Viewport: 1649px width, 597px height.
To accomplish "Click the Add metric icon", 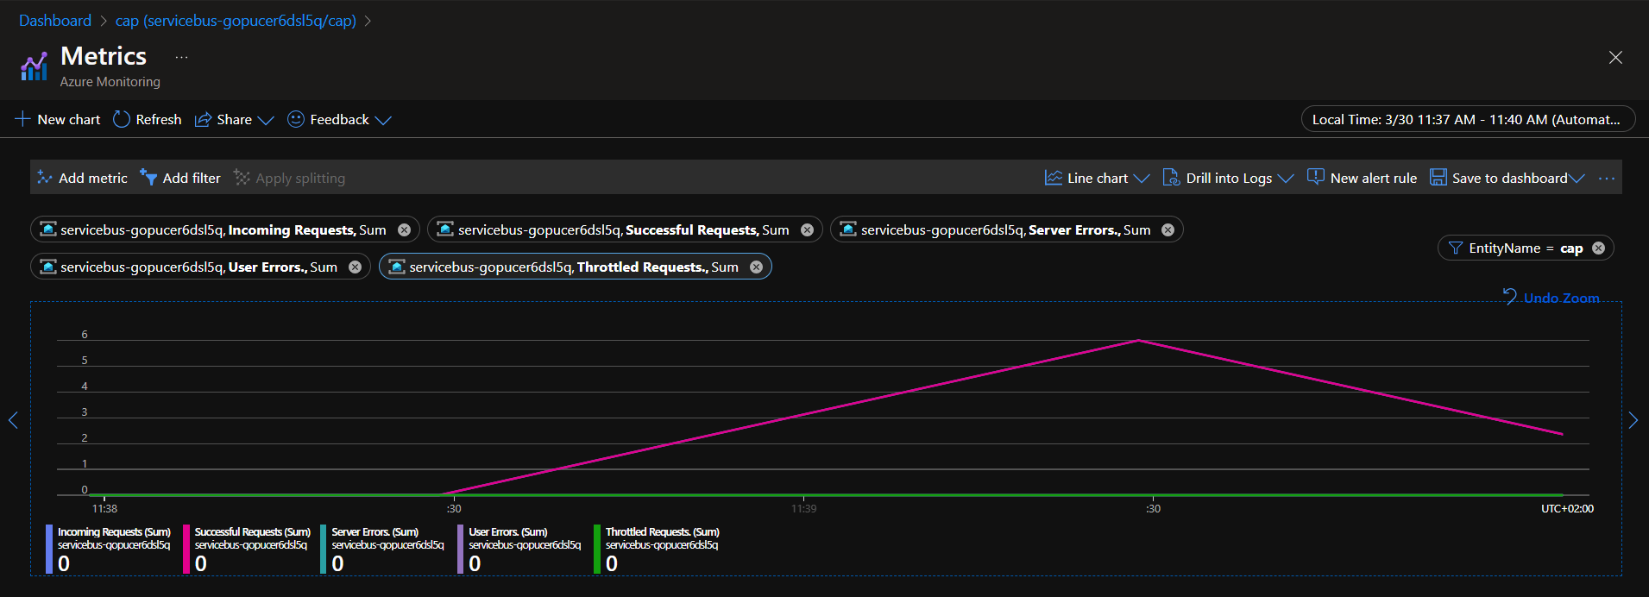I will tap(45, 178).
